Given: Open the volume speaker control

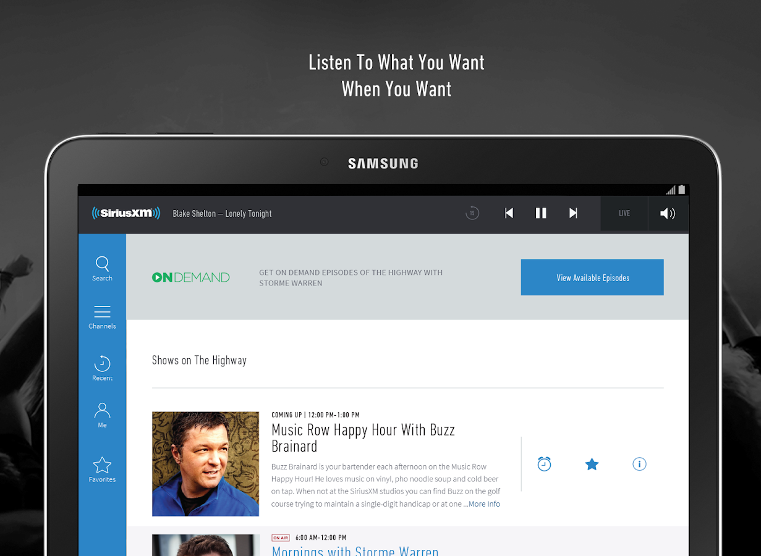Looking at the screenshot, I should pyautogui.click(x=668, y=214).
